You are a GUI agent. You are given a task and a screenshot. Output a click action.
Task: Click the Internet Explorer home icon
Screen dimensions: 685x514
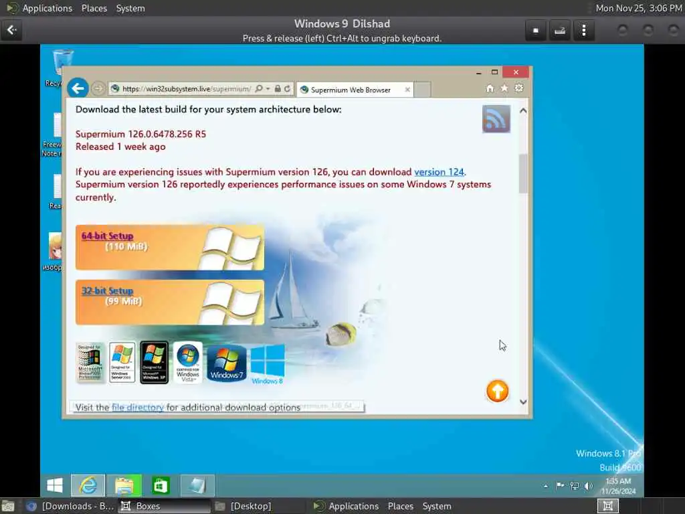(490, 88)
